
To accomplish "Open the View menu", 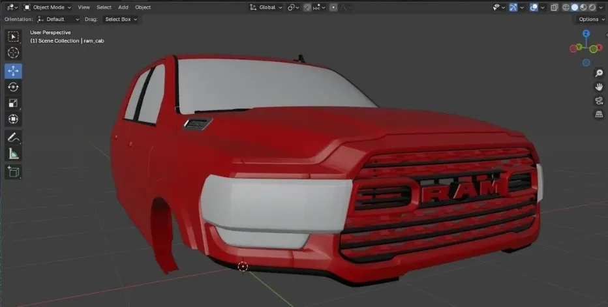I will click(84, 7).
